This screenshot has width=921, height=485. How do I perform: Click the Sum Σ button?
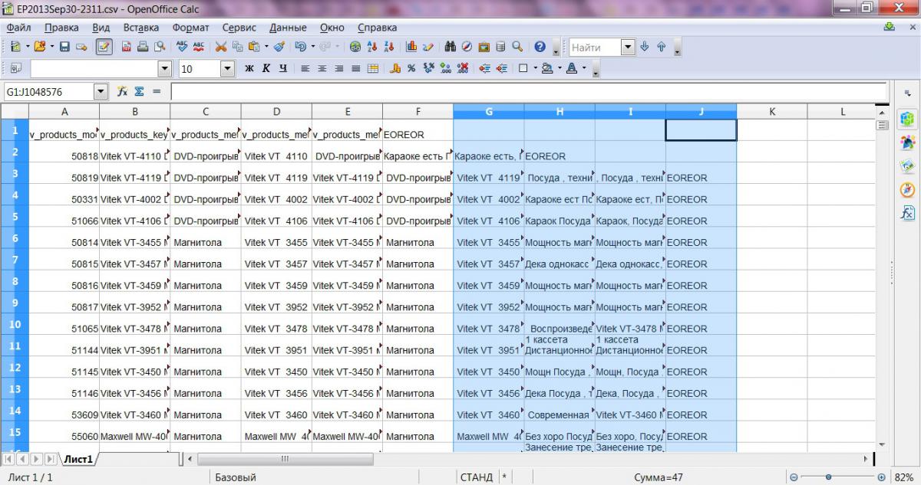[140, 91]
